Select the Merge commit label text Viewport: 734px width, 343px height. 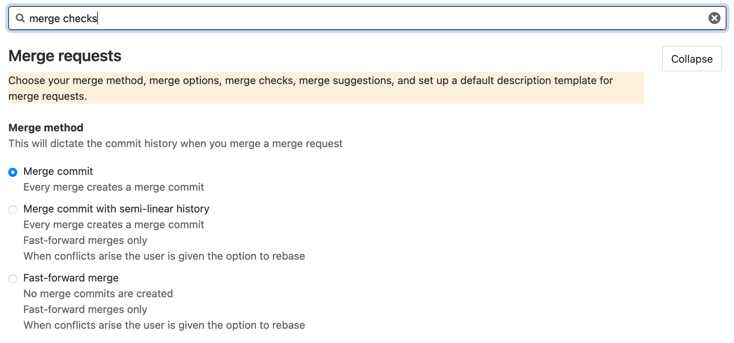pos(58,171)
